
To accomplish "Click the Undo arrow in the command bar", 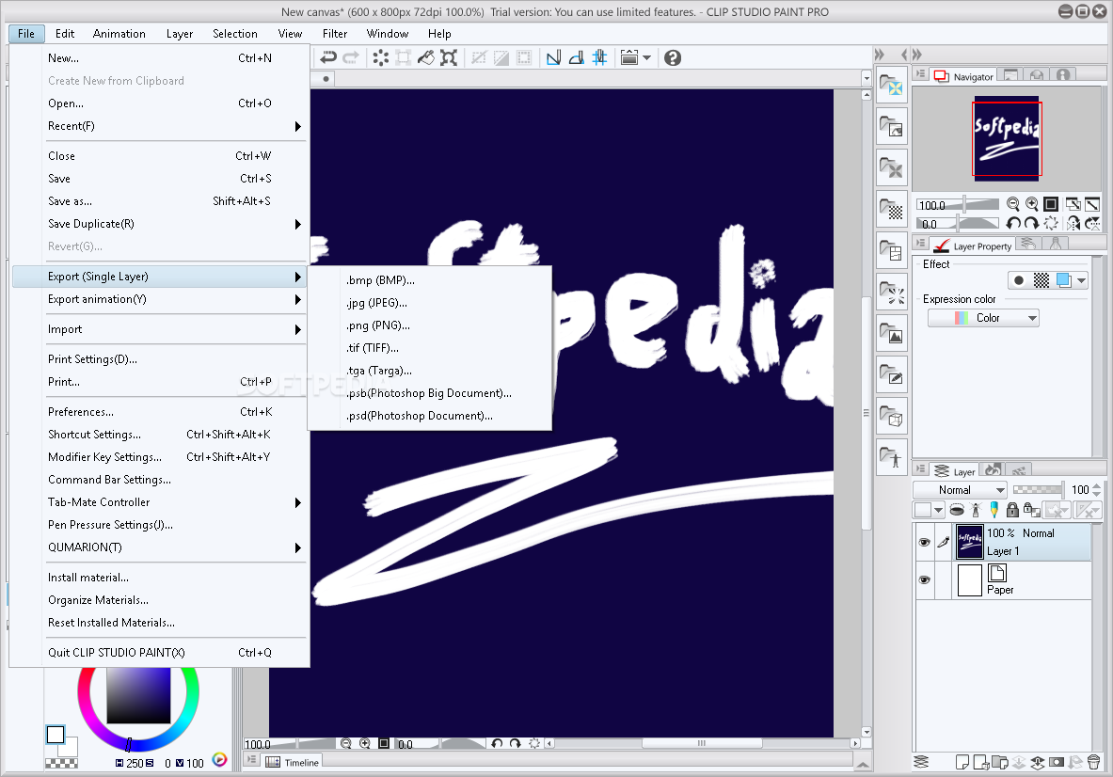I will 328,57.
